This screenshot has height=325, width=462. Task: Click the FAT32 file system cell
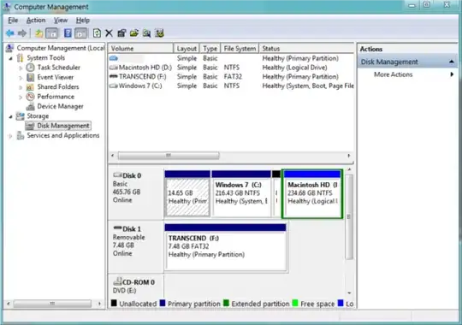pos(233,77)
